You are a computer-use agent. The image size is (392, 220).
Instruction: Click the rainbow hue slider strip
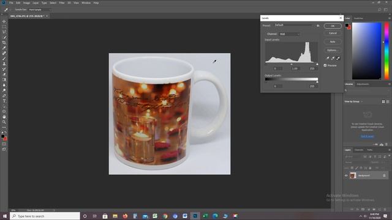tap(386, 51)
